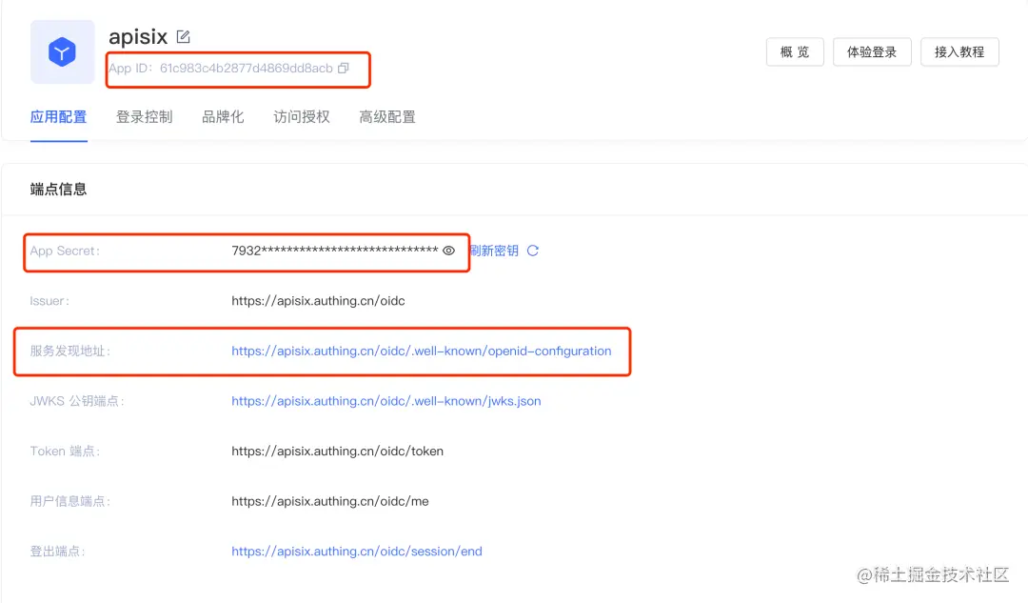Switch to the 登录控制 tab
The image size is (1028, 603).
tap(145, 117)
